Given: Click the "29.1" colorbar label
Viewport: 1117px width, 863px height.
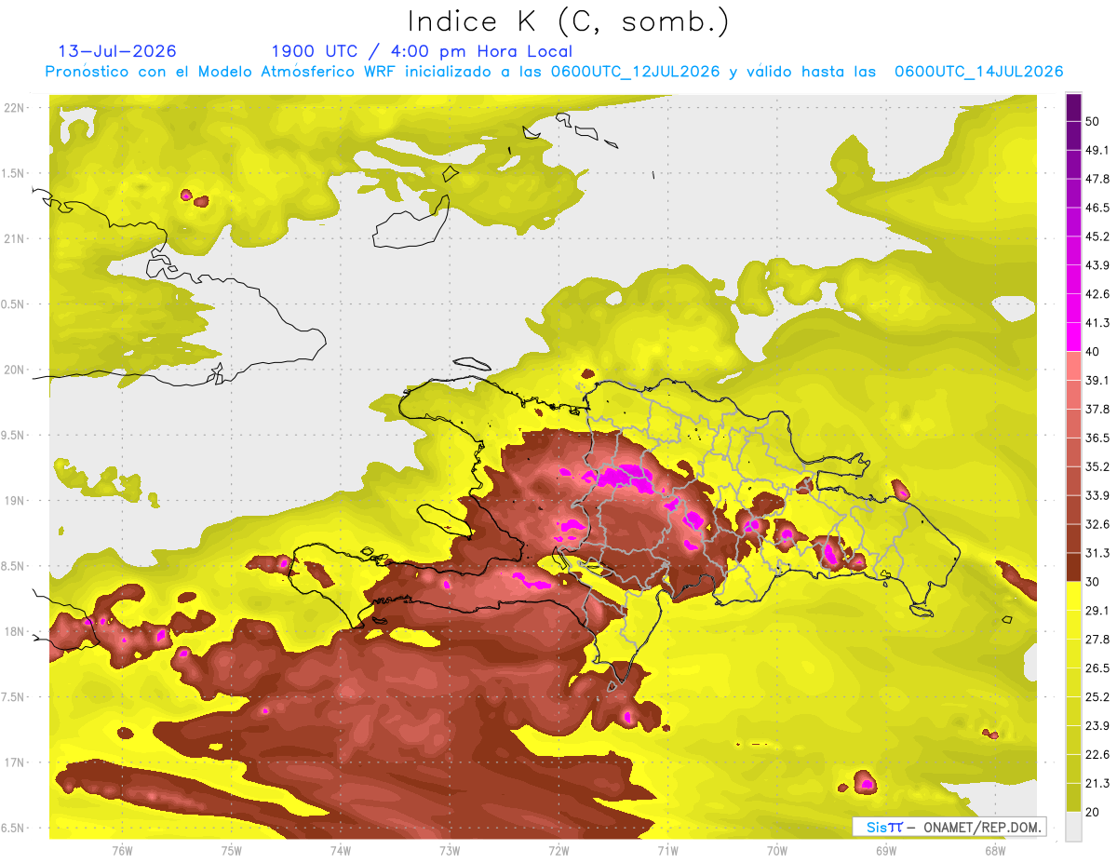Looking at the screenshot, I should click(x=1097, y=610).
